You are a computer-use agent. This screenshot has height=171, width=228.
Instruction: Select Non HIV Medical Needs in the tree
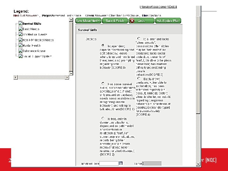pyautogui.click(x=38, y=40)
